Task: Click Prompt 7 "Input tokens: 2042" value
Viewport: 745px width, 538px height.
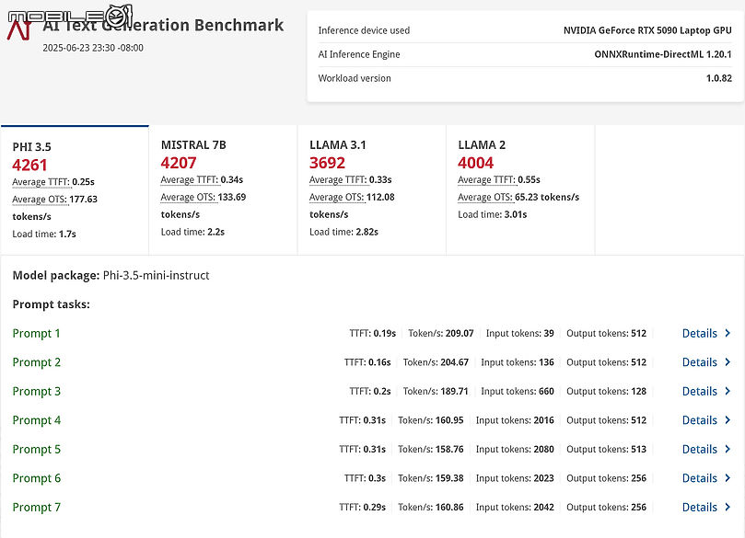Action: tap(515, 507)
